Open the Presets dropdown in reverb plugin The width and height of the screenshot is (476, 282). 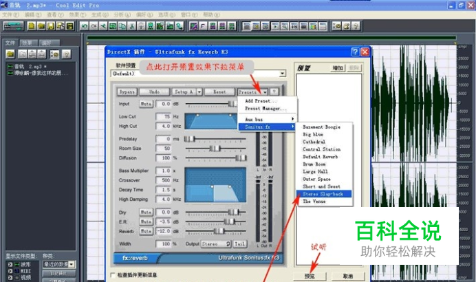click(252, 91)
